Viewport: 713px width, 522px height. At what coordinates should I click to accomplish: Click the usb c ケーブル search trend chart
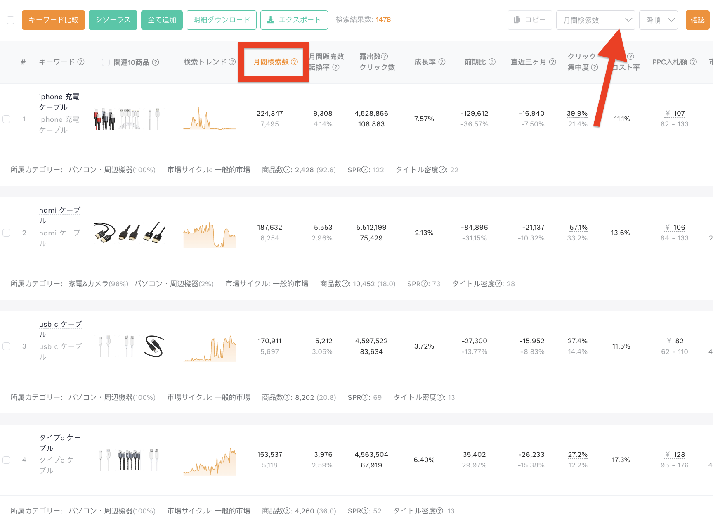click(210, 348)
